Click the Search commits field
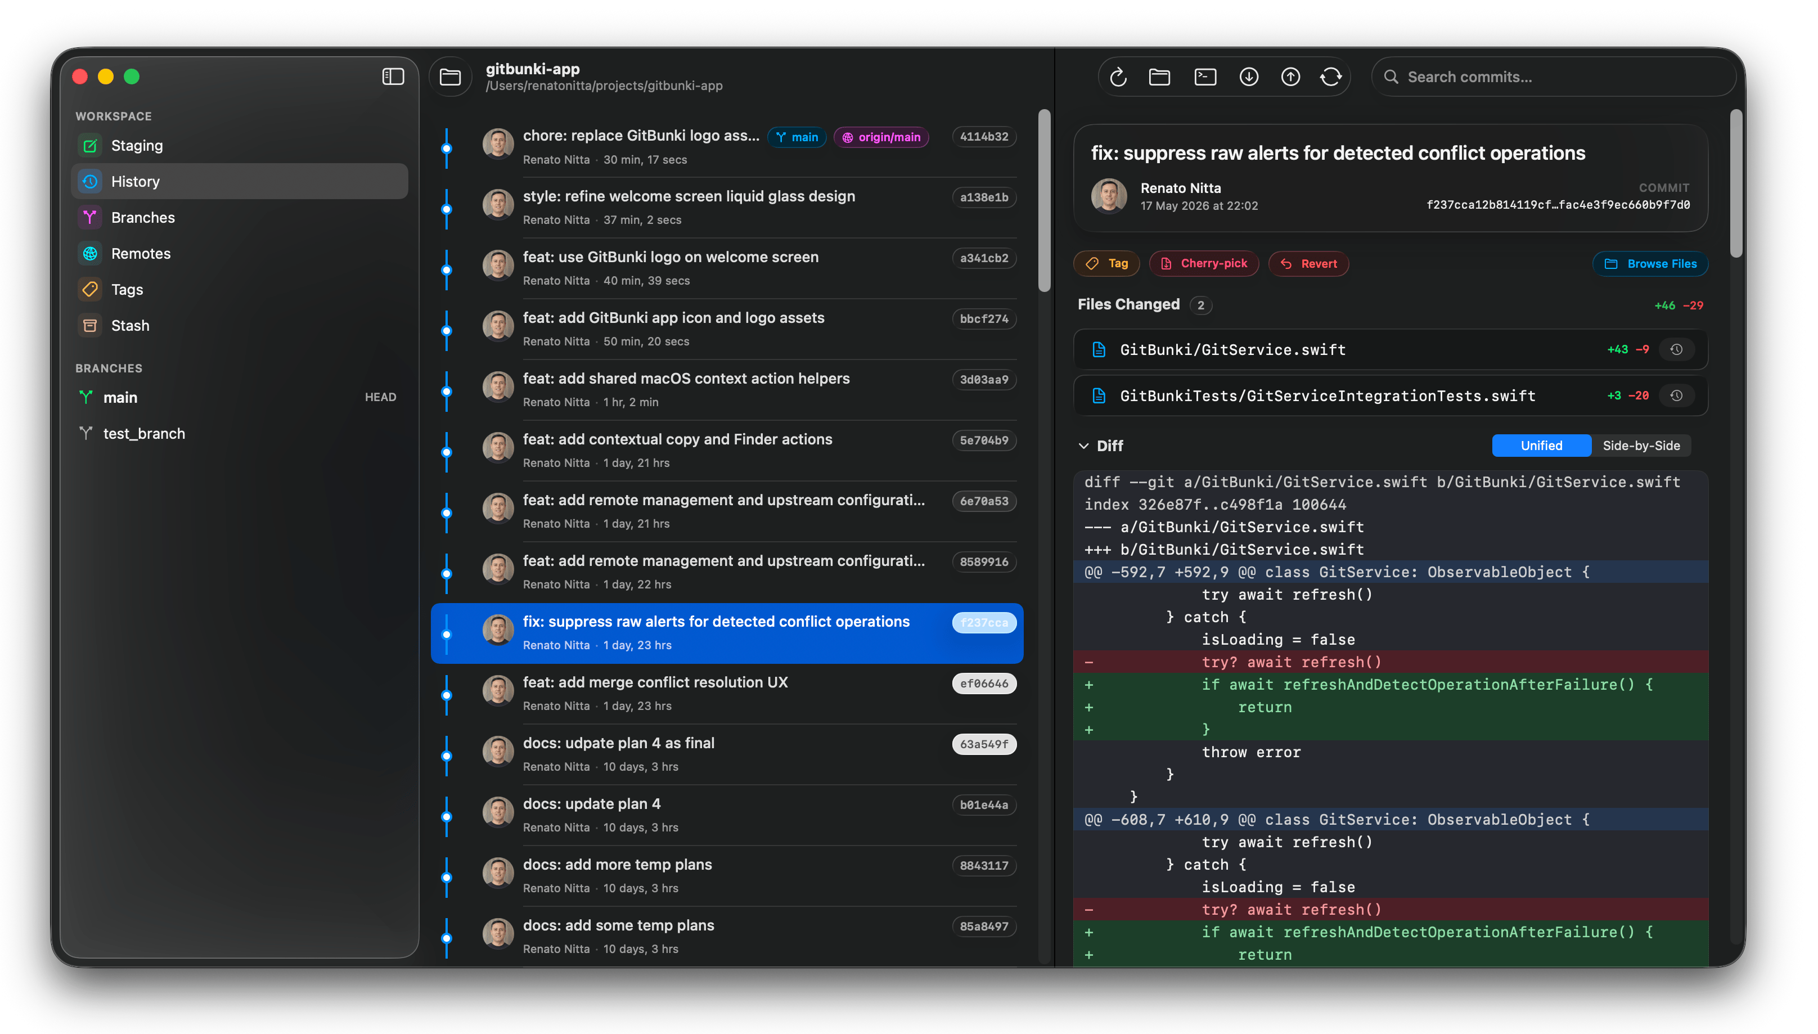 click(1555, 77)
